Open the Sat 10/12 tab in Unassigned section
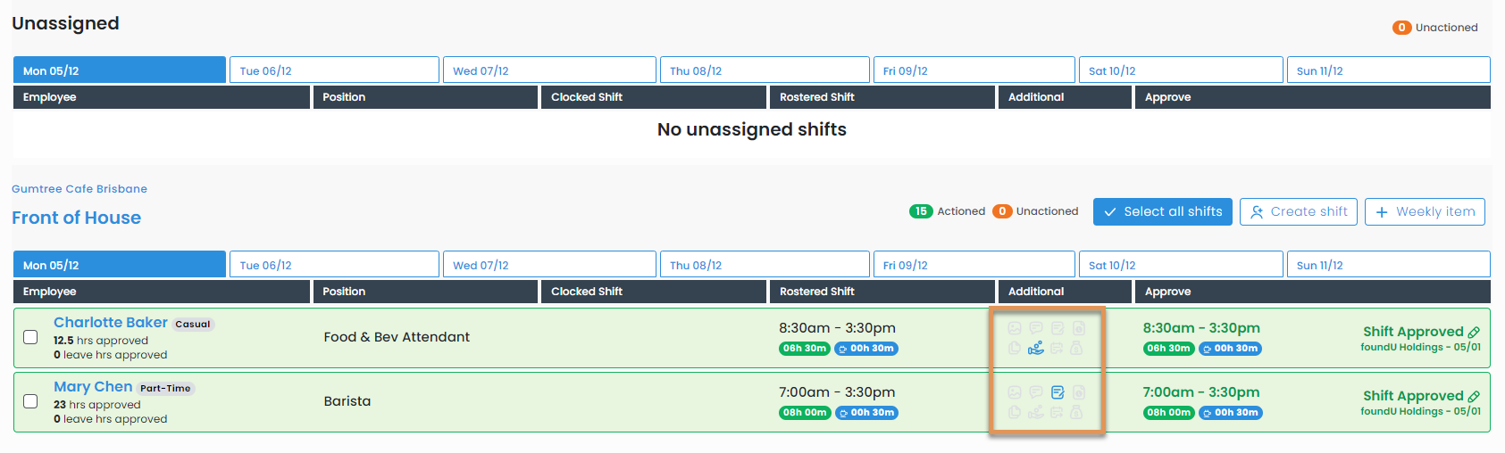Viewport: 1505px width, 453px height. coord(1180,70)
